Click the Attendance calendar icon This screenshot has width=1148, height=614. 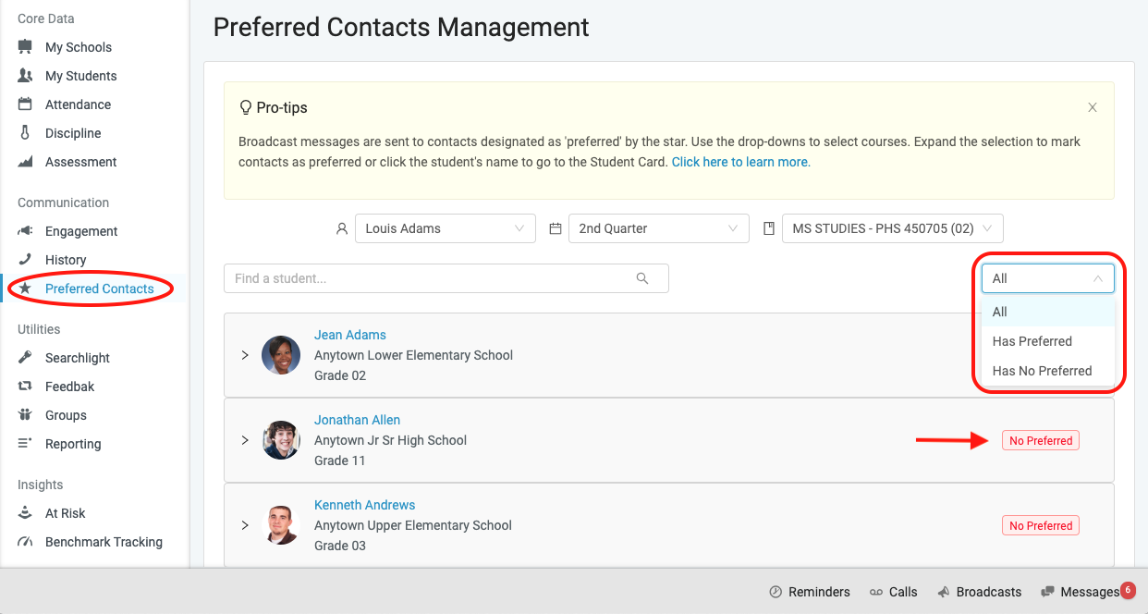tap(25, 104)
